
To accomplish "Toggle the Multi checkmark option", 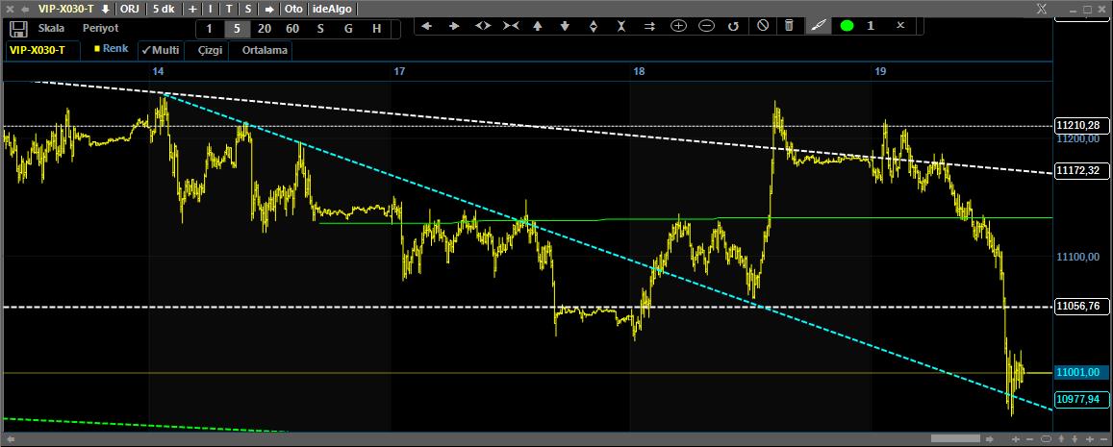I will [160, 49].
